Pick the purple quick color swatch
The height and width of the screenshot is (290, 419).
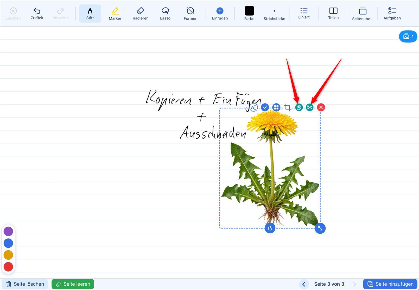coord(8,231)
